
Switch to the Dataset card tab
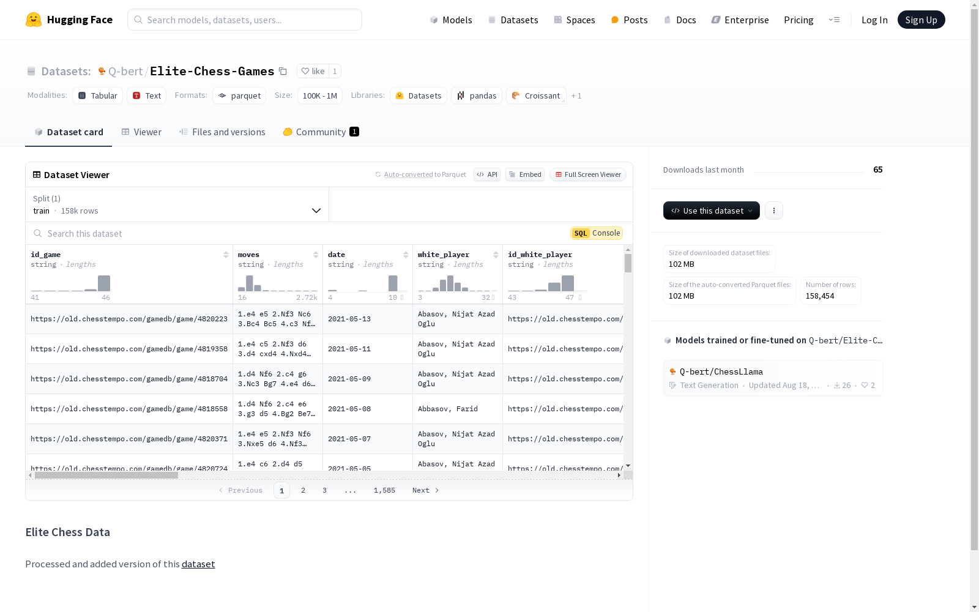[69, 132]
